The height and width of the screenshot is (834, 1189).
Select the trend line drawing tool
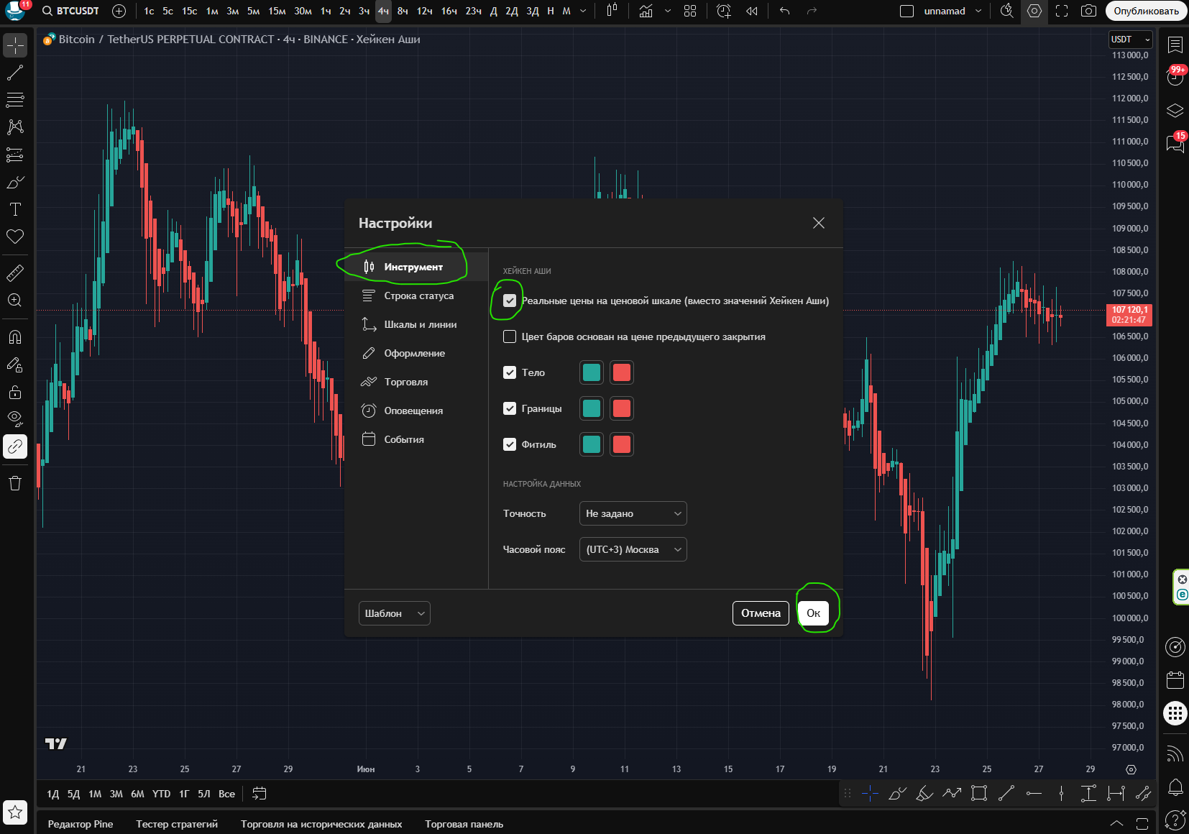tap(15, 73)
